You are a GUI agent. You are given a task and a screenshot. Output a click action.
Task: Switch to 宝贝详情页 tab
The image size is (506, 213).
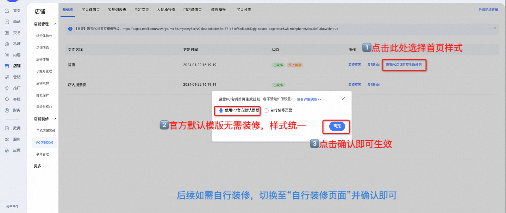pos(90,9)
